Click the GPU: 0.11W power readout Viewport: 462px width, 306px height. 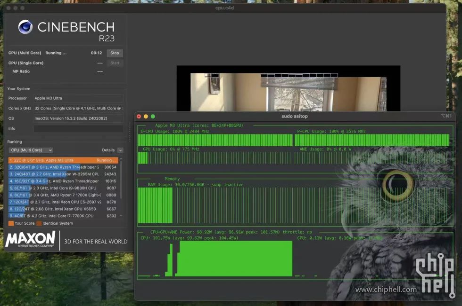(340, 238)
